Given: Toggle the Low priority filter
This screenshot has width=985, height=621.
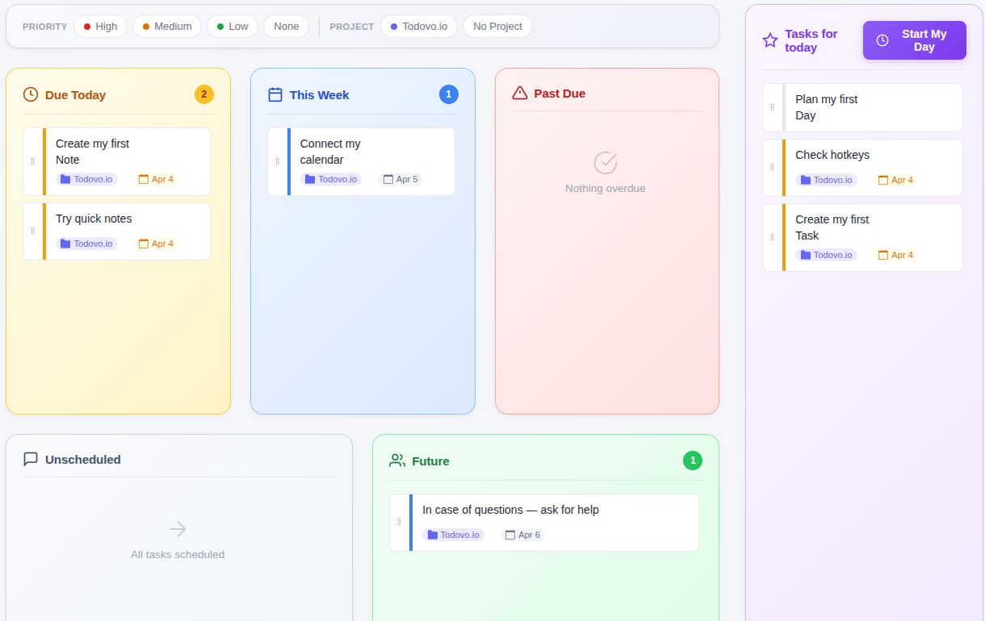Looking at the screenshot, I should [233, 27].
